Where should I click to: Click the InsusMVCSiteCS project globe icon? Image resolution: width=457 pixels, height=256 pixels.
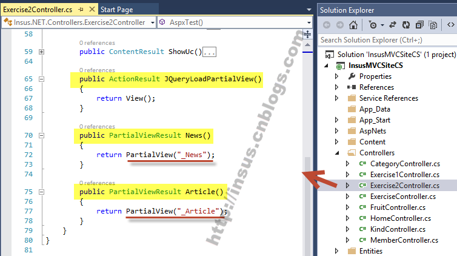(x=340, y=66)
